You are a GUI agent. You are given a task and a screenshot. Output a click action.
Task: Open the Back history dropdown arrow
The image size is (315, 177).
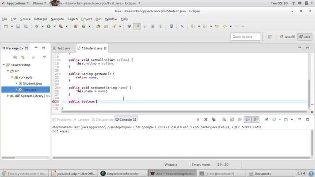(x=231, y=26)
